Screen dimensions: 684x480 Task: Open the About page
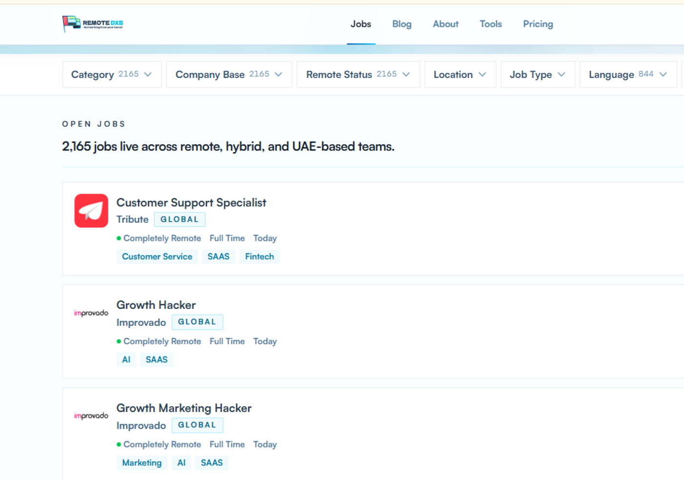[446, 24]
